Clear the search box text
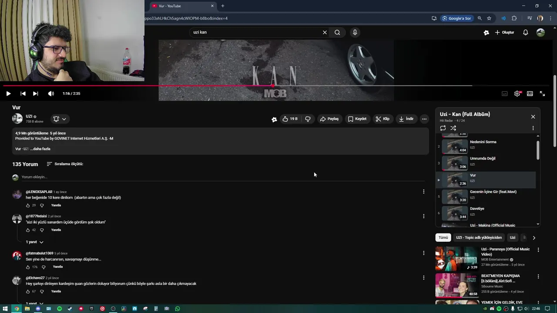This screenshot has height=313, width=557. pyautogui.click(x=325, y=32)
